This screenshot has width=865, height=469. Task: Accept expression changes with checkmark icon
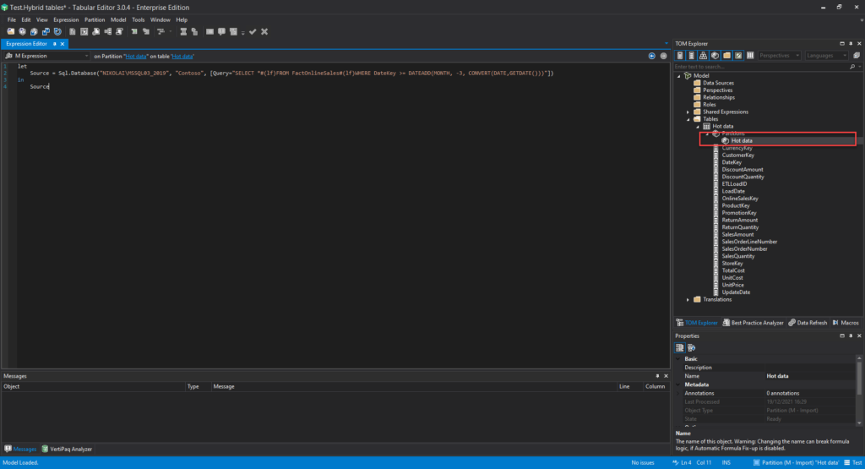click(253, 32)
